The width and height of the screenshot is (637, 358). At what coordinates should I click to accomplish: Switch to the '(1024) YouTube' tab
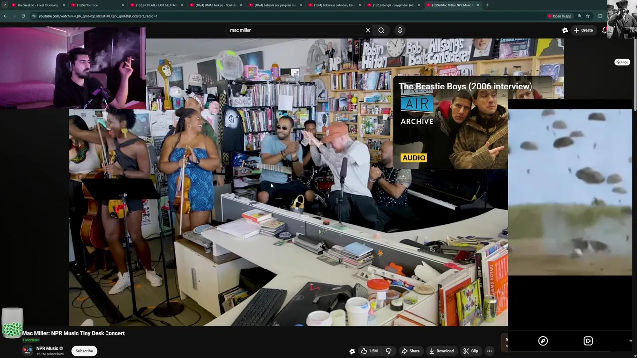[97, 5]
